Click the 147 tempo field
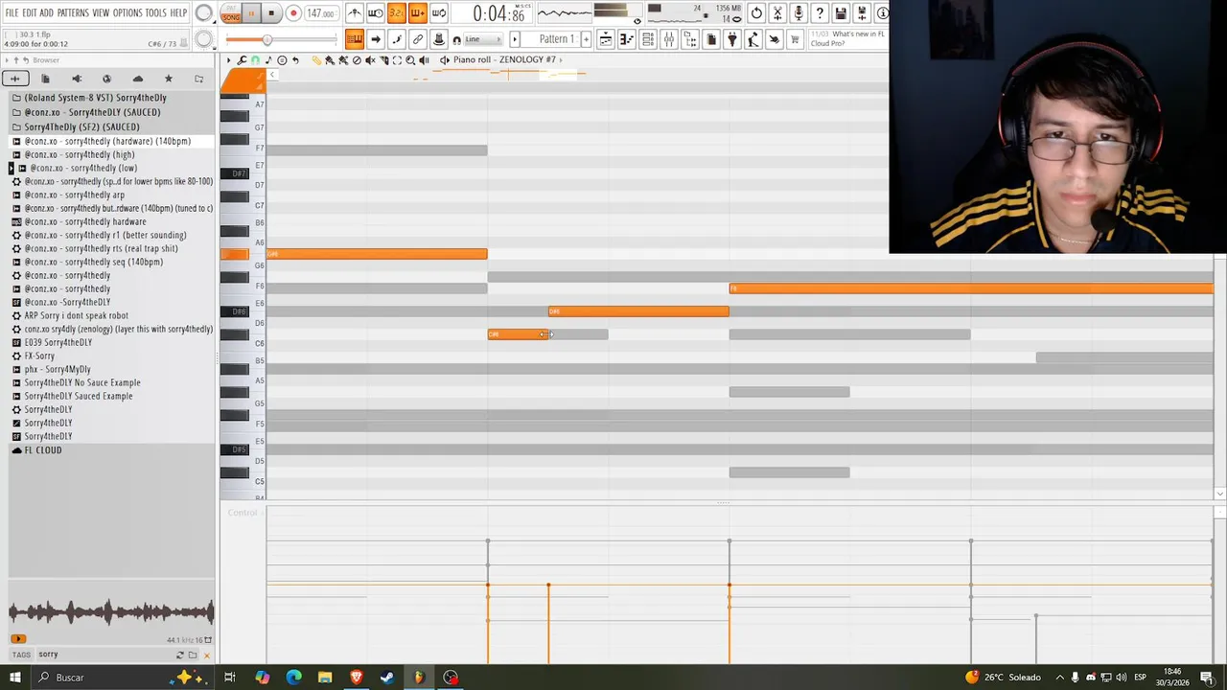This screenshot has width=1227, height=690. click(320, 13)
